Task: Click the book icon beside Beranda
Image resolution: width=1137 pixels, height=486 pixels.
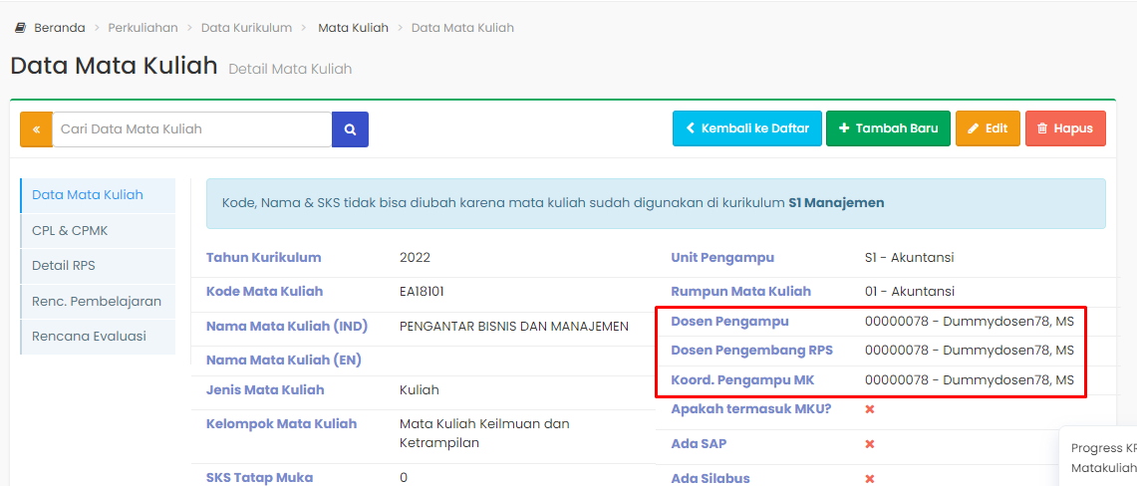Action: tap(20, 28)
